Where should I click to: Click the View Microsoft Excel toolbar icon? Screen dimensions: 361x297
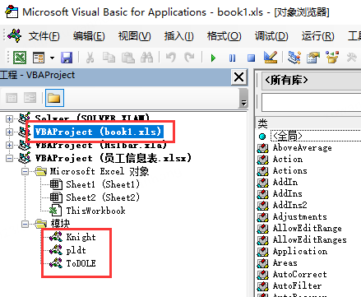pyautogui.click(x=20, y=58)
